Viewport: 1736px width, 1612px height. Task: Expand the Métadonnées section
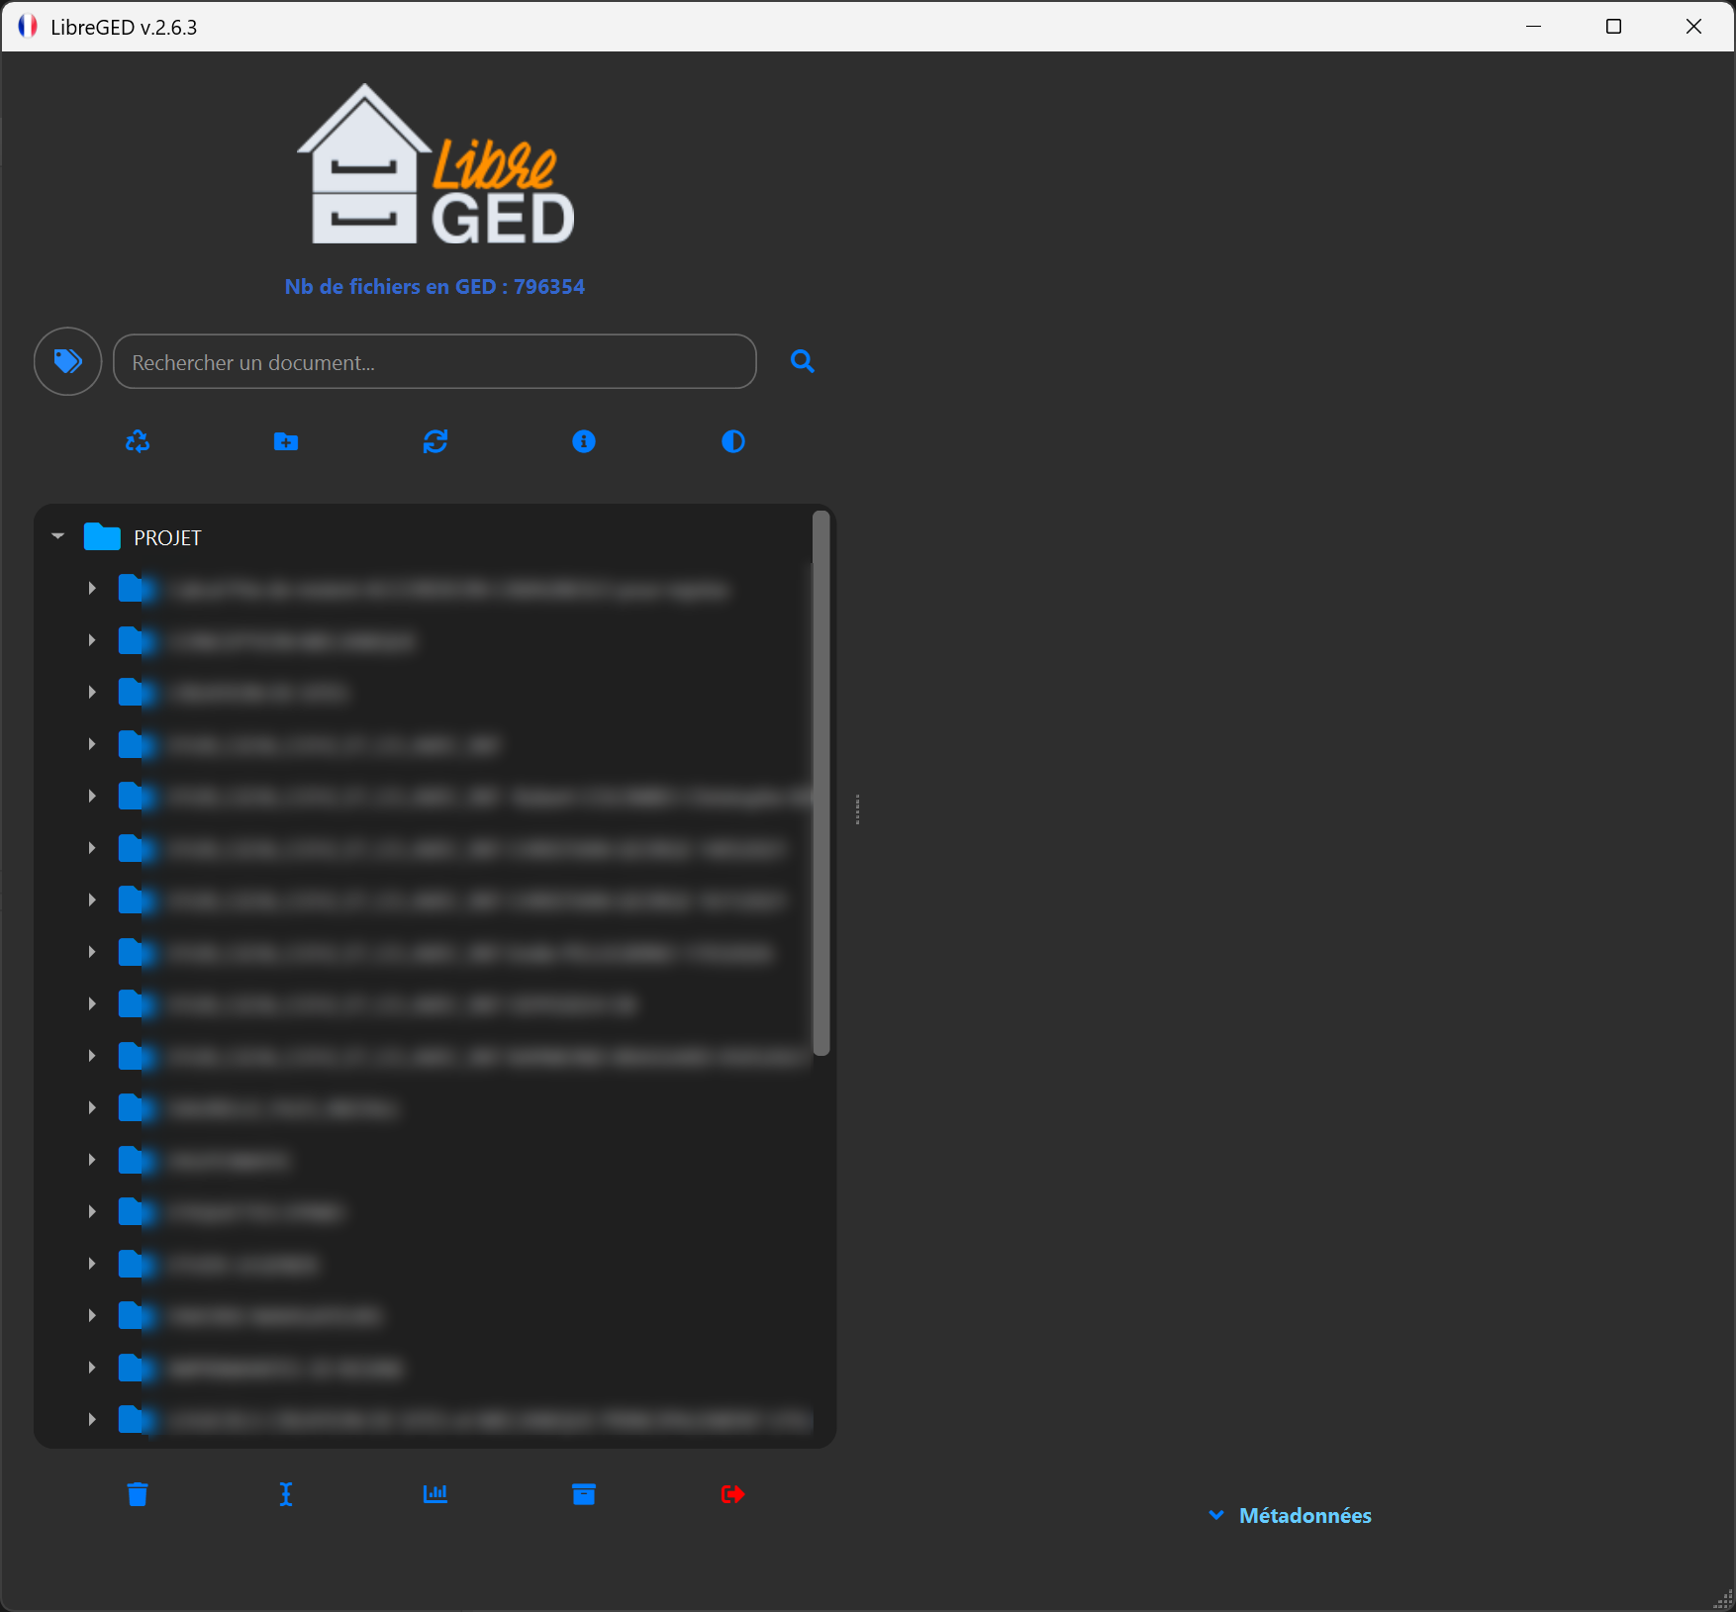coord(1291,1516)
